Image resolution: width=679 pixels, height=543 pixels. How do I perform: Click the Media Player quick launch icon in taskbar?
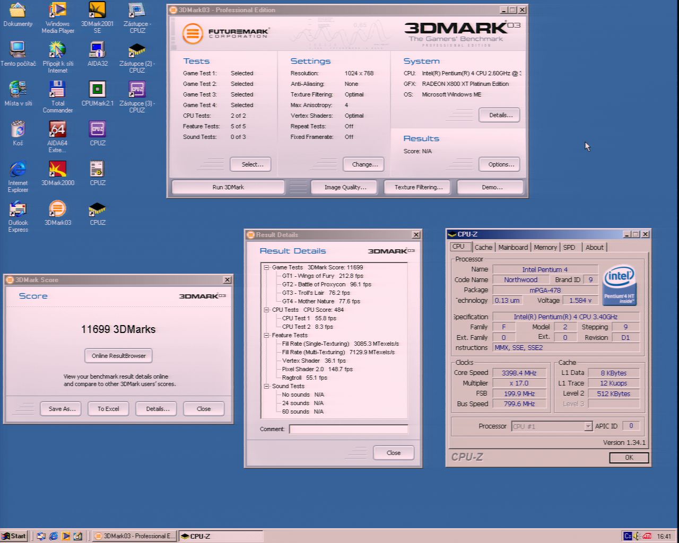coord(66,536)
